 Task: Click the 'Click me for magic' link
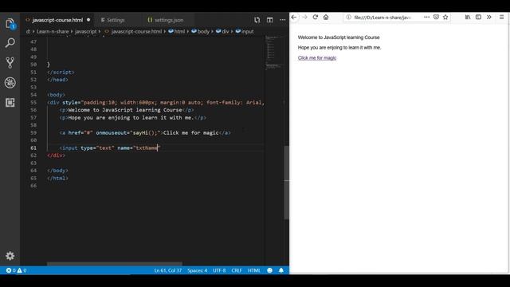(x=317, y=58)
